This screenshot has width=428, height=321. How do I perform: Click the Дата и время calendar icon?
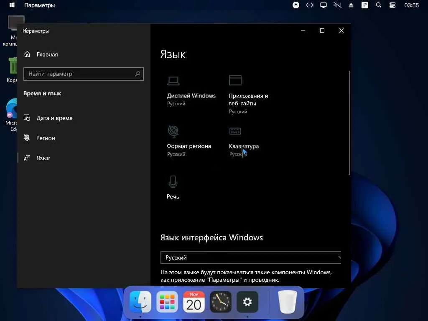point(27,117)
